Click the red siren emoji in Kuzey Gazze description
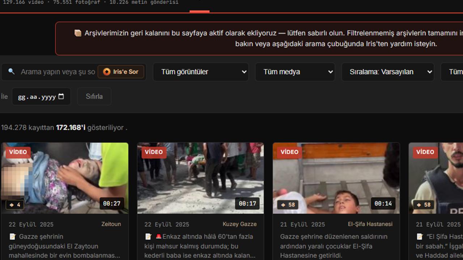Viewport: 463px width, 260px height. tap(159, 237)
